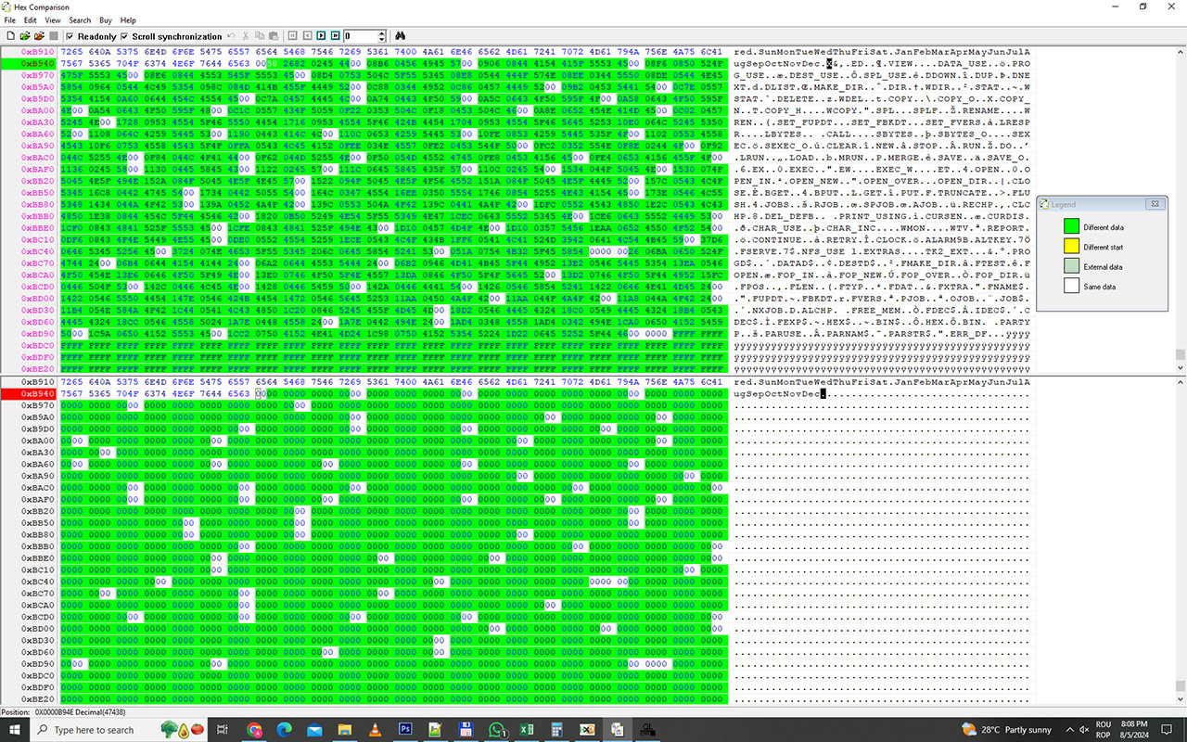Click the open second file toolbar icon
This screenshot has height=742, width=1187.
[x=39, y=36]
